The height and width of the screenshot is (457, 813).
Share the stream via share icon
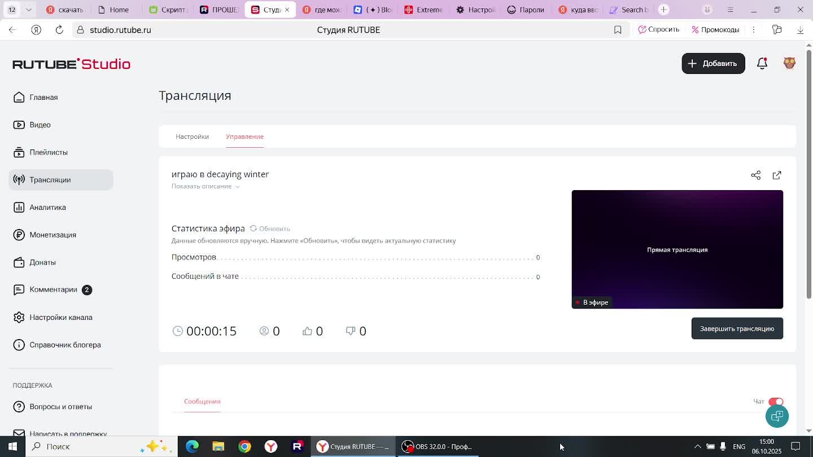756,175
